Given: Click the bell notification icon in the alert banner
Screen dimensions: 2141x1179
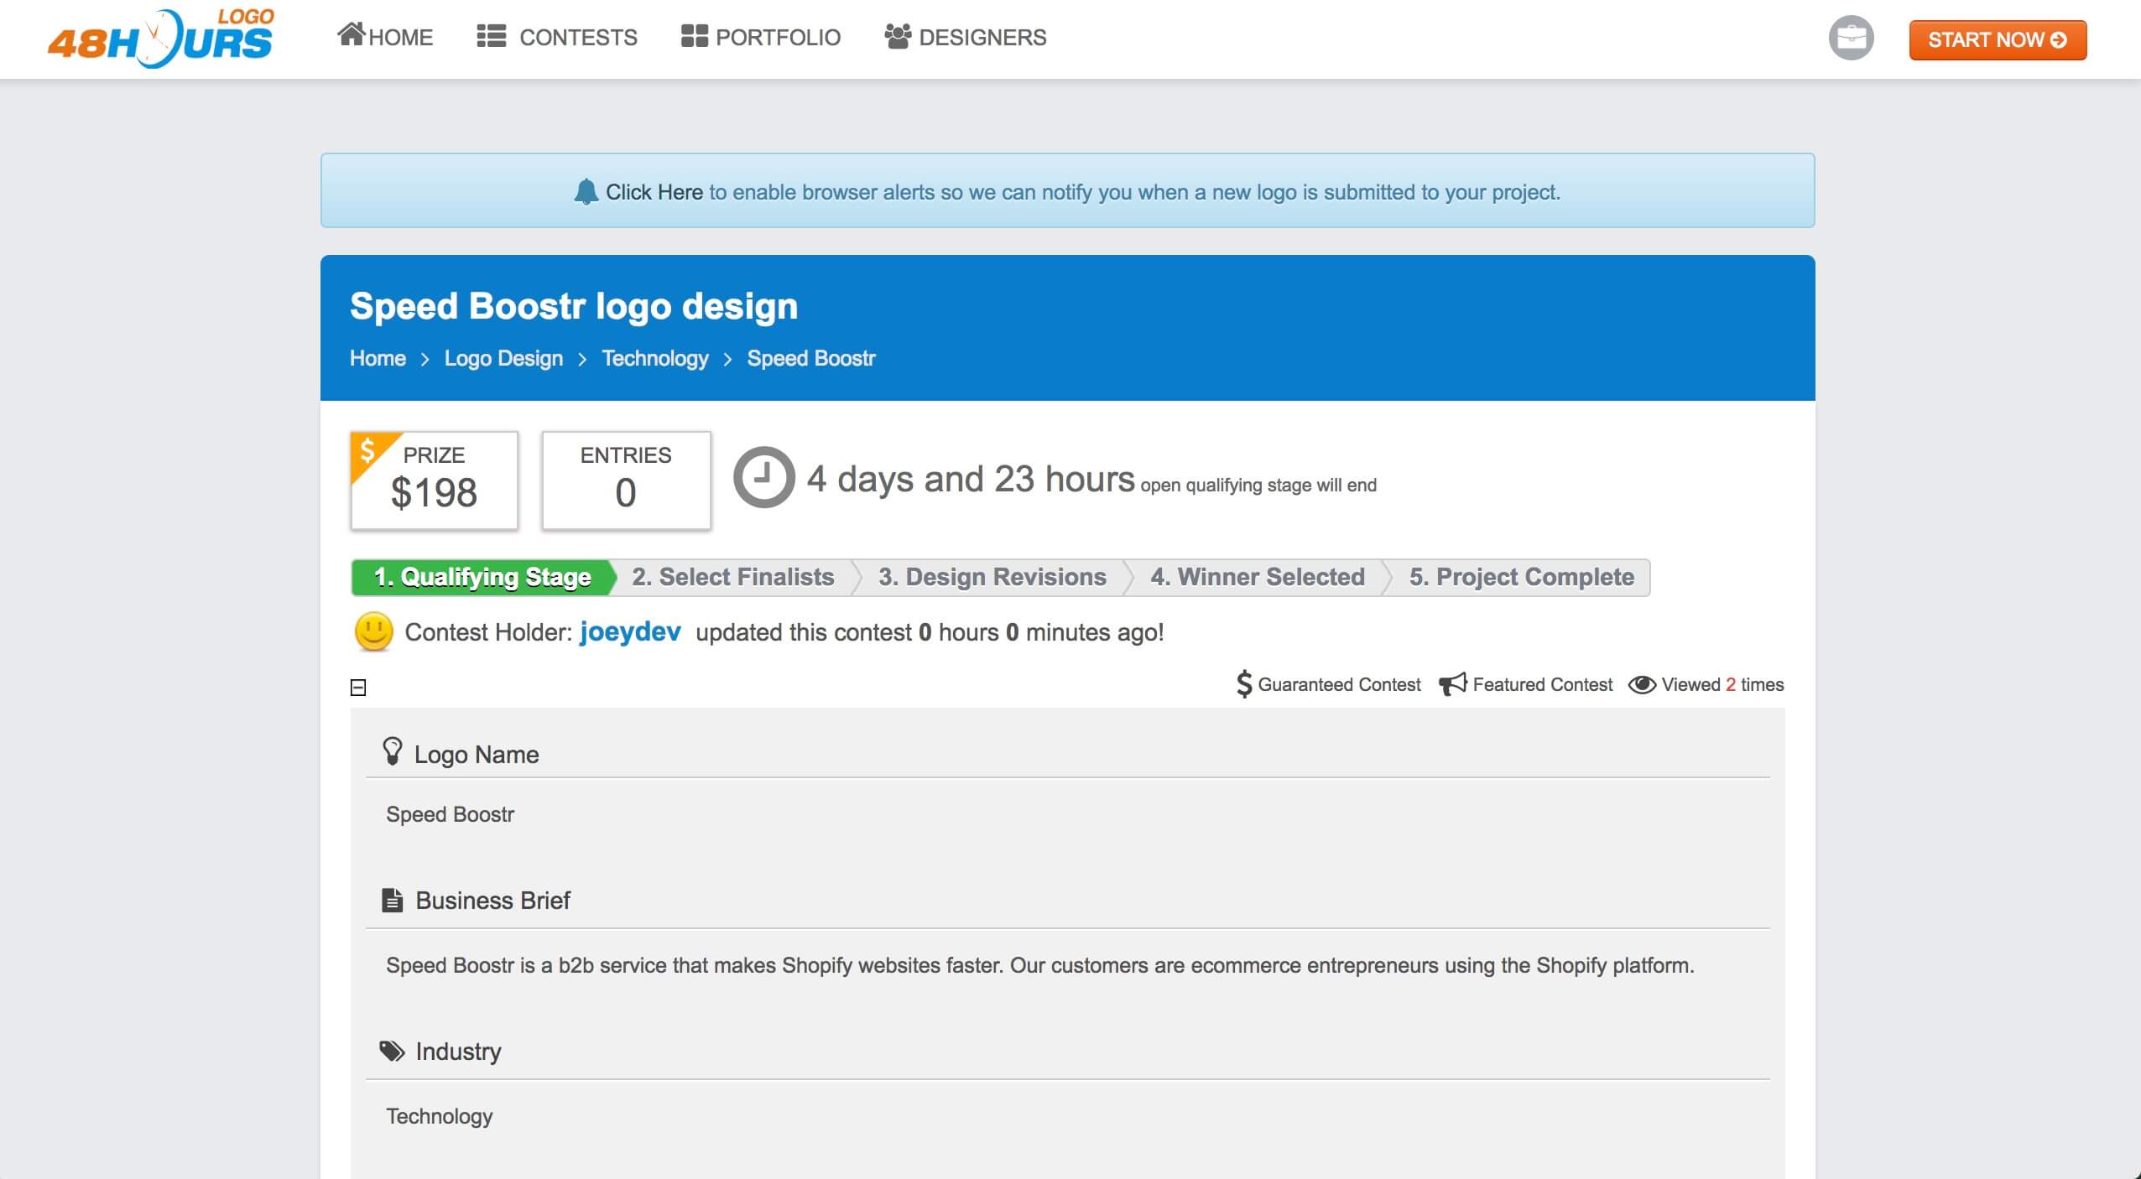Looking at the screenshot, I should pyautogui.click(x=585, y=191).
